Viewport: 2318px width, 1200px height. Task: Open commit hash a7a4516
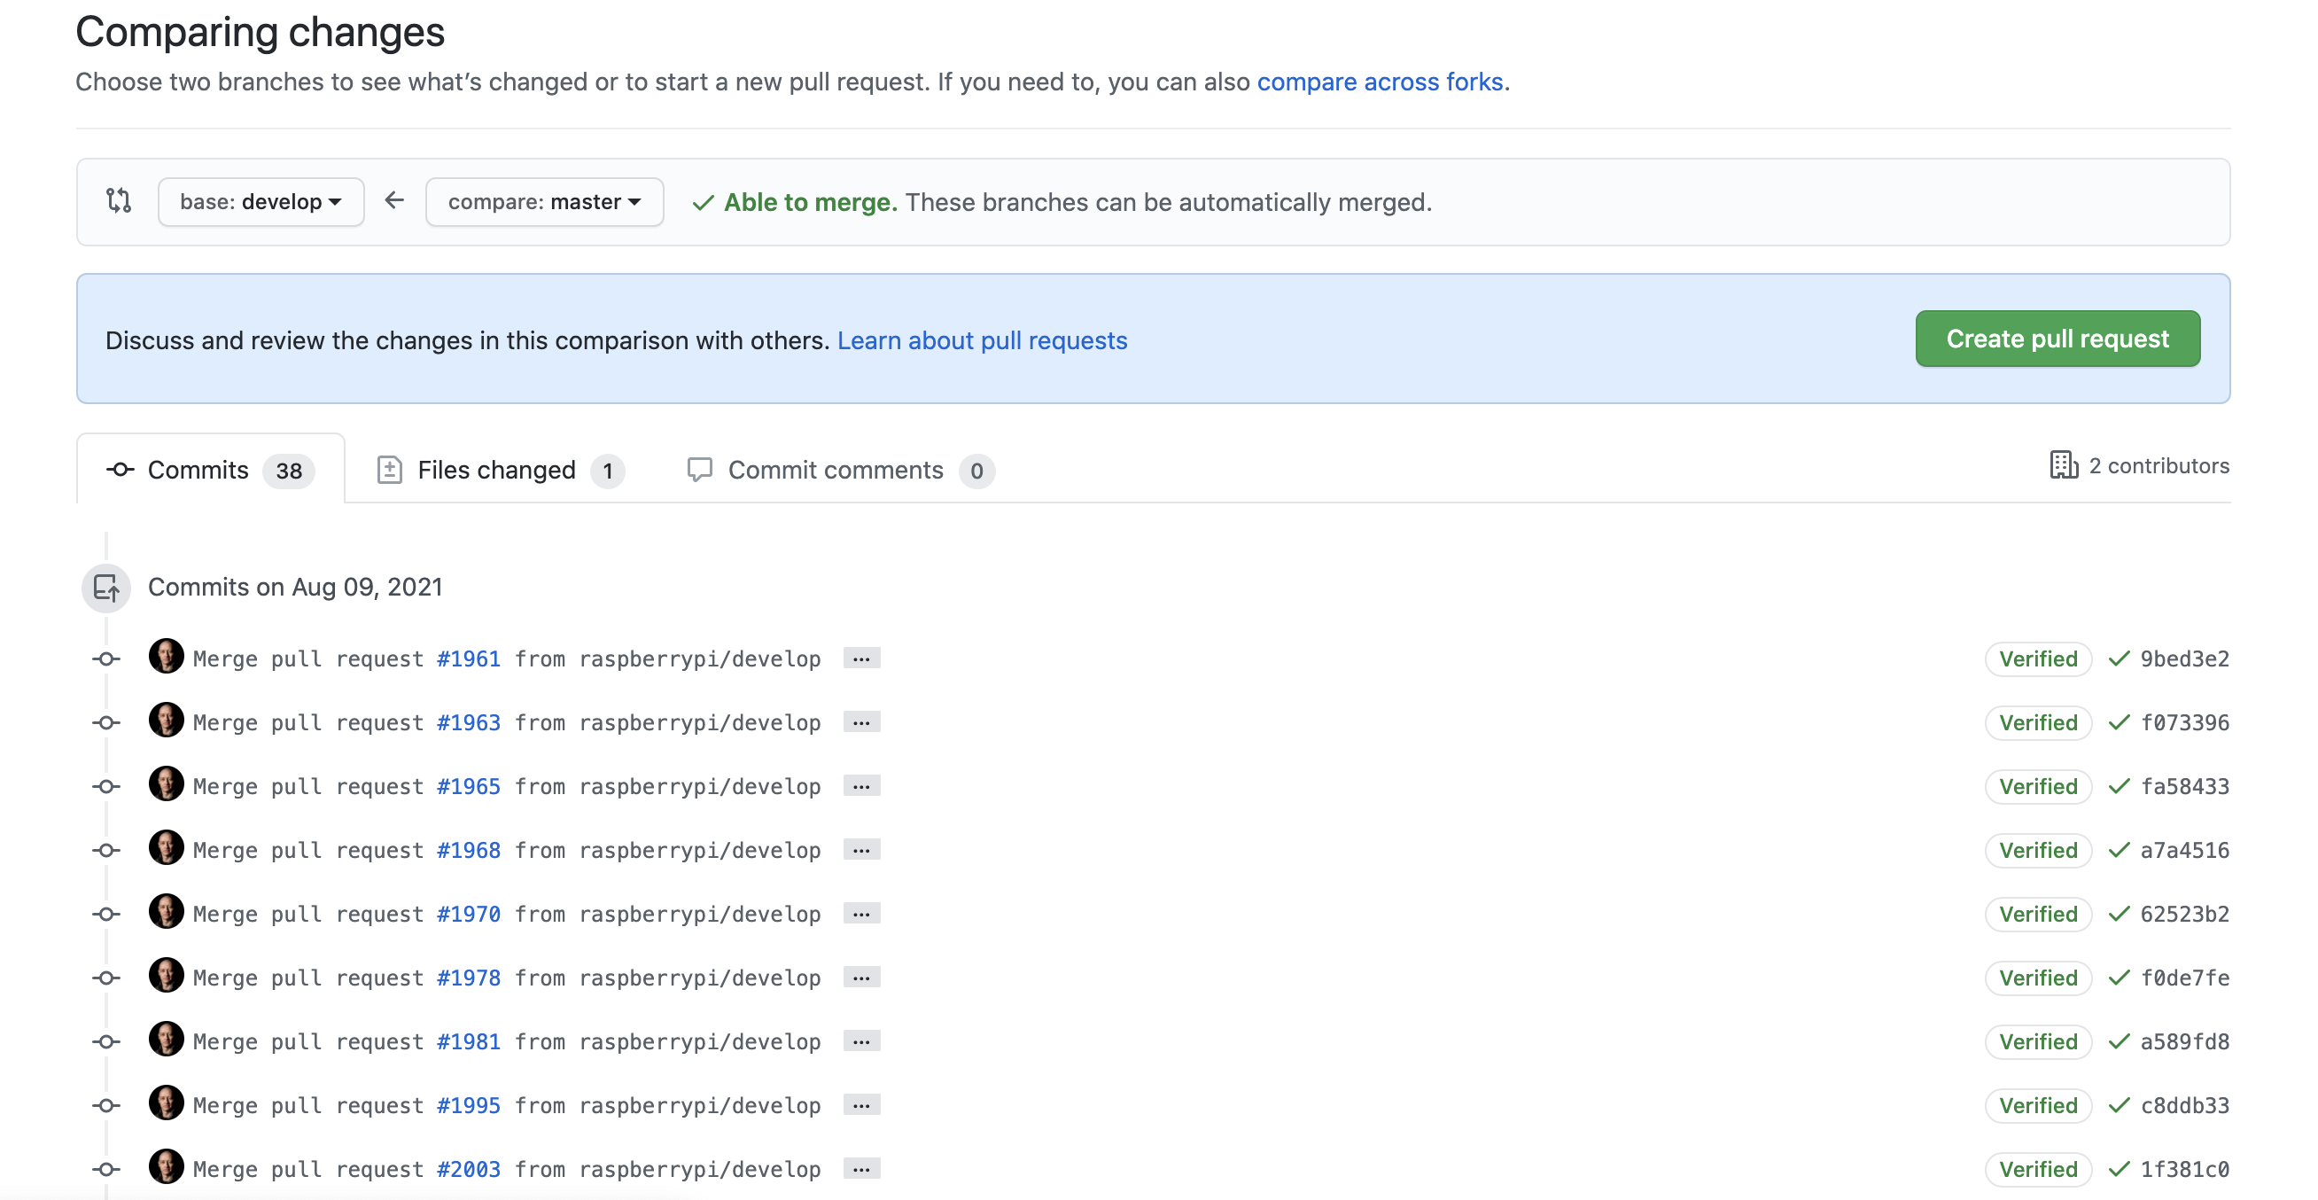(2184, 851)
